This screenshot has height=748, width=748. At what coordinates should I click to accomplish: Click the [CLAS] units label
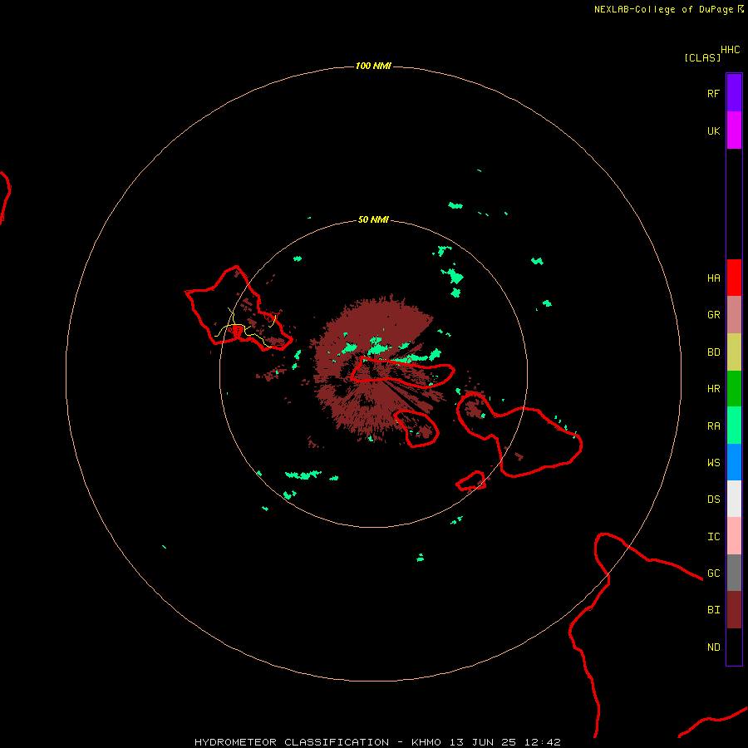coord(702,57)
